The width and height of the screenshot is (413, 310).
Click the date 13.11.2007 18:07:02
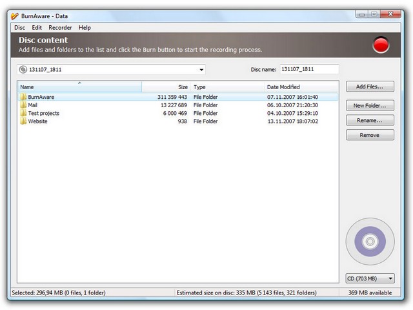click(x=292, y=121)
